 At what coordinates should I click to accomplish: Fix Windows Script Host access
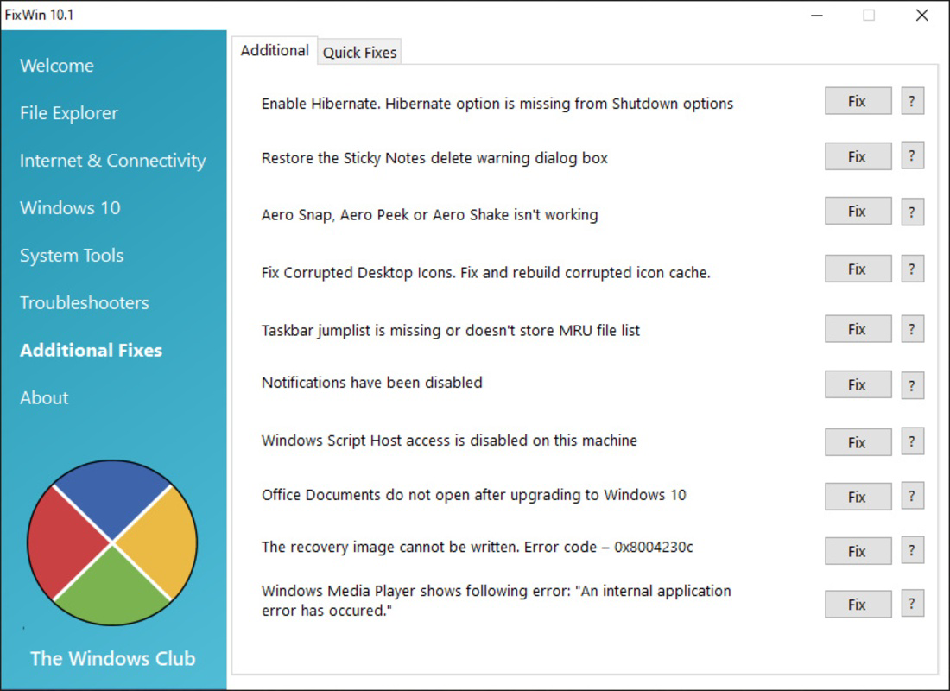pos(858,442)
